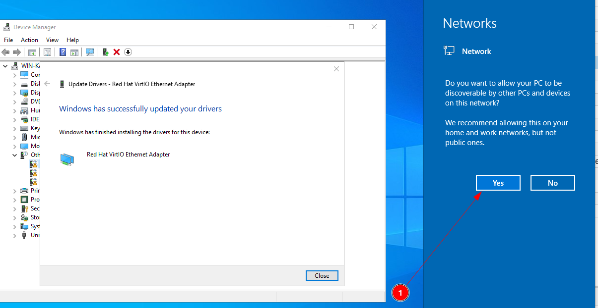Click the Show/Hide Console Tree icon
Screen dimensions: 598x308
(32, 52)
